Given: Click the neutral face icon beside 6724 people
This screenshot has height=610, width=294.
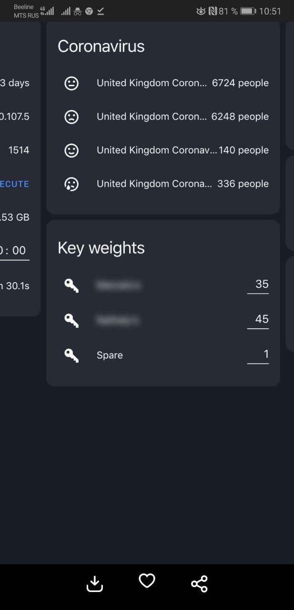Looking at the screenshot, I should (x=71, y=83).
